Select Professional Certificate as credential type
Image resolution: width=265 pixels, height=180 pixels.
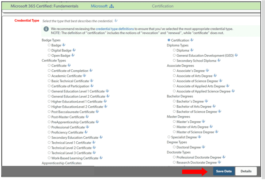(x=49, y=127)
